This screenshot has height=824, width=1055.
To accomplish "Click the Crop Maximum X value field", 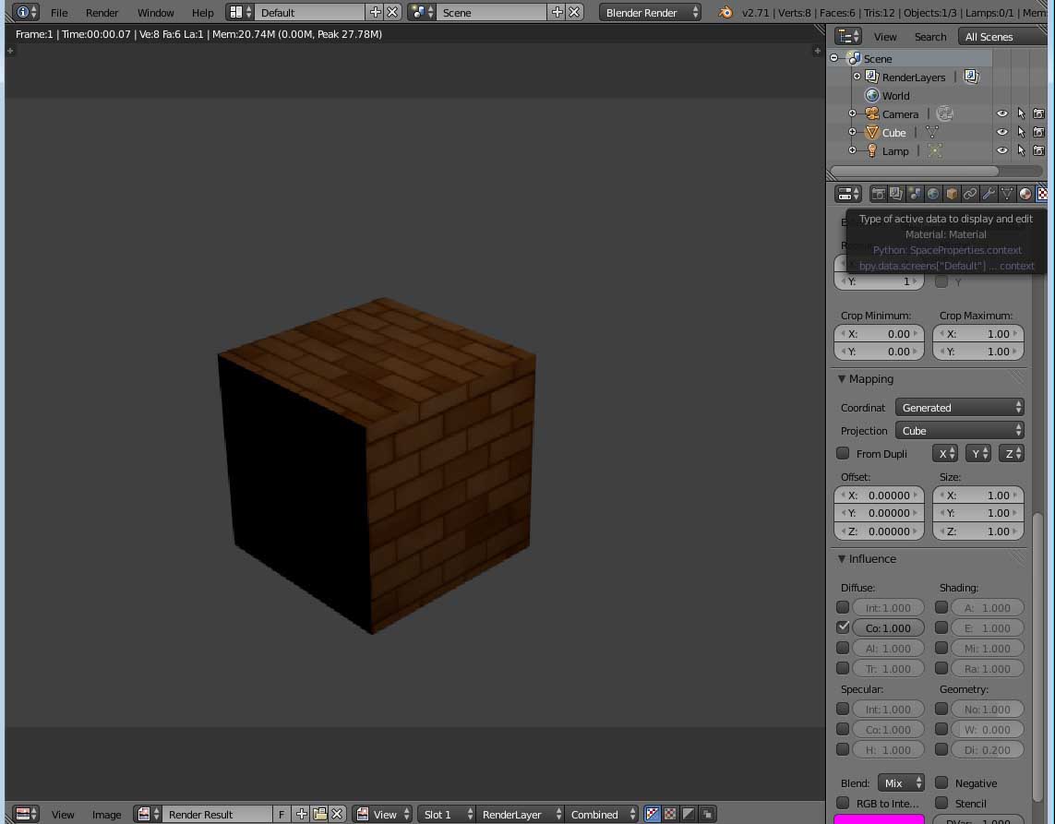I will (x=977, y=334).
